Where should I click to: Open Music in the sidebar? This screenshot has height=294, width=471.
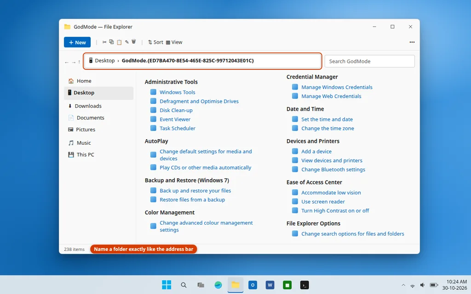98,143
